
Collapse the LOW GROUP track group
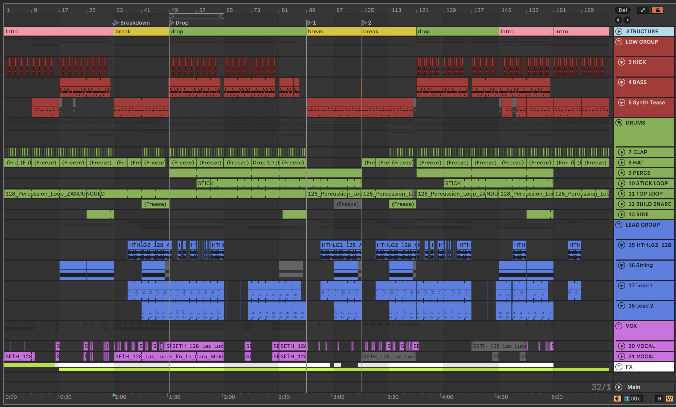click(x=619, y=42)
